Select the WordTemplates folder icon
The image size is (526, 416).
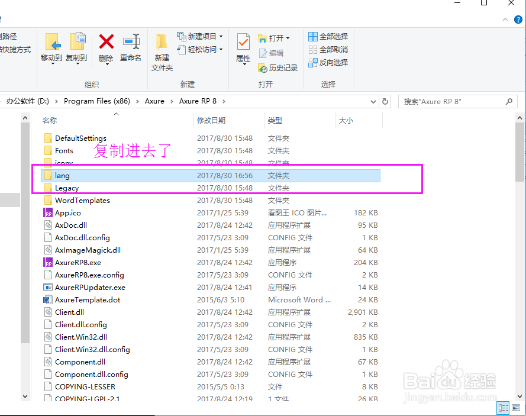point(48,200)
